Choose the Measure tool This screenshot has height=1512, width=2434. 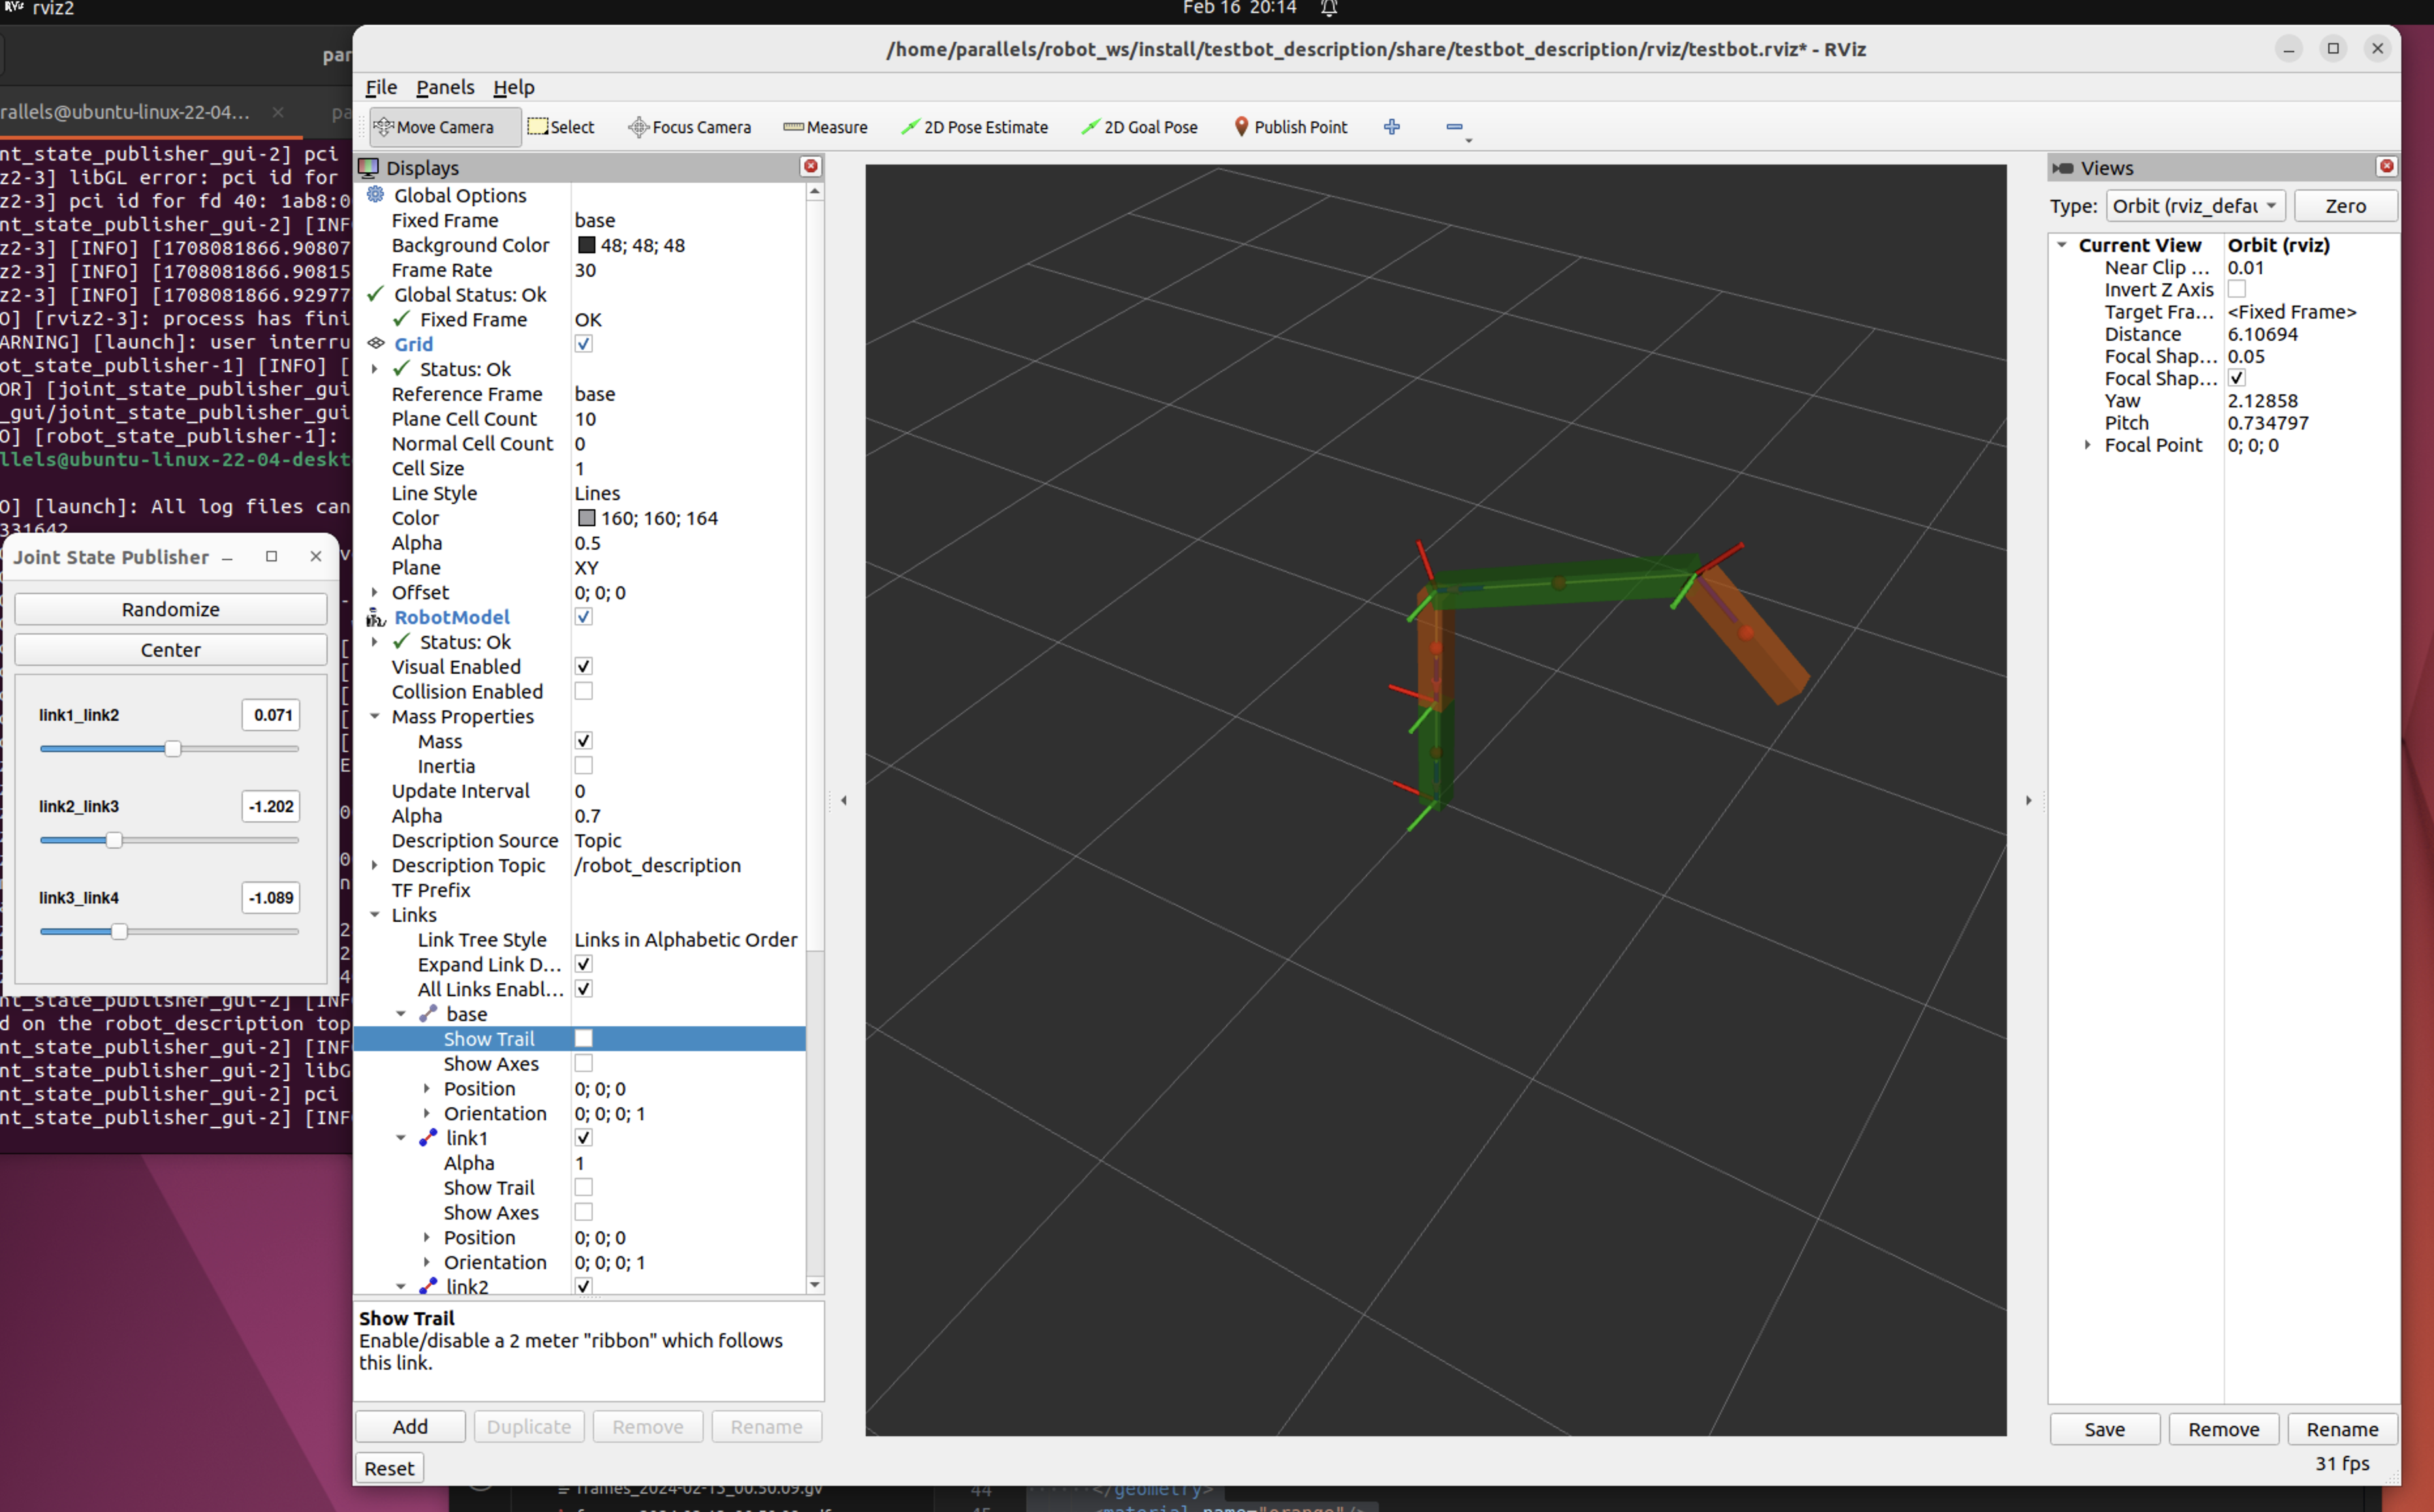coord(825,127)
